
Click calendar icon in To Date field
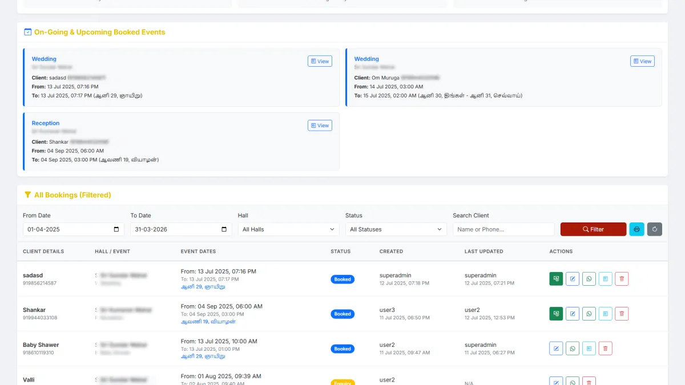(x=224, y=229)
